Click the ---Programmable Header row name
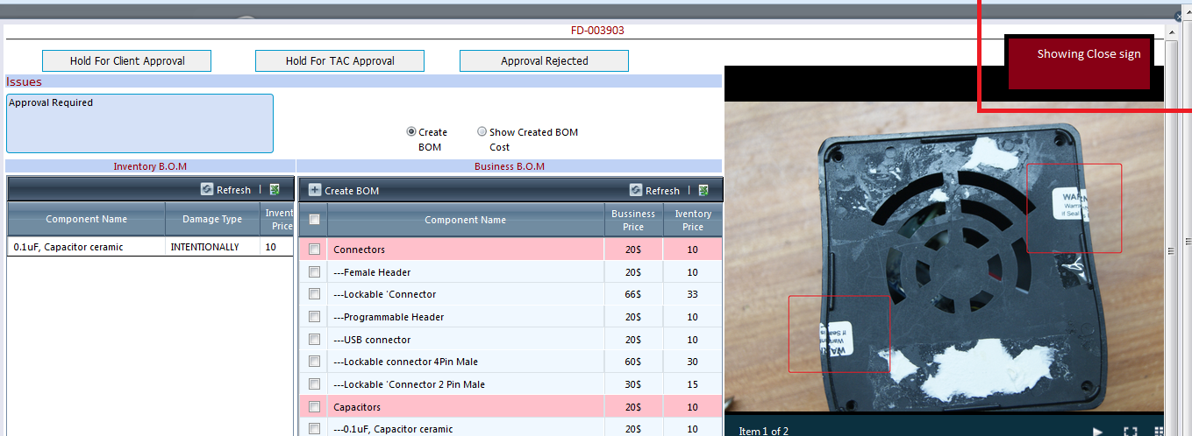 389,317
